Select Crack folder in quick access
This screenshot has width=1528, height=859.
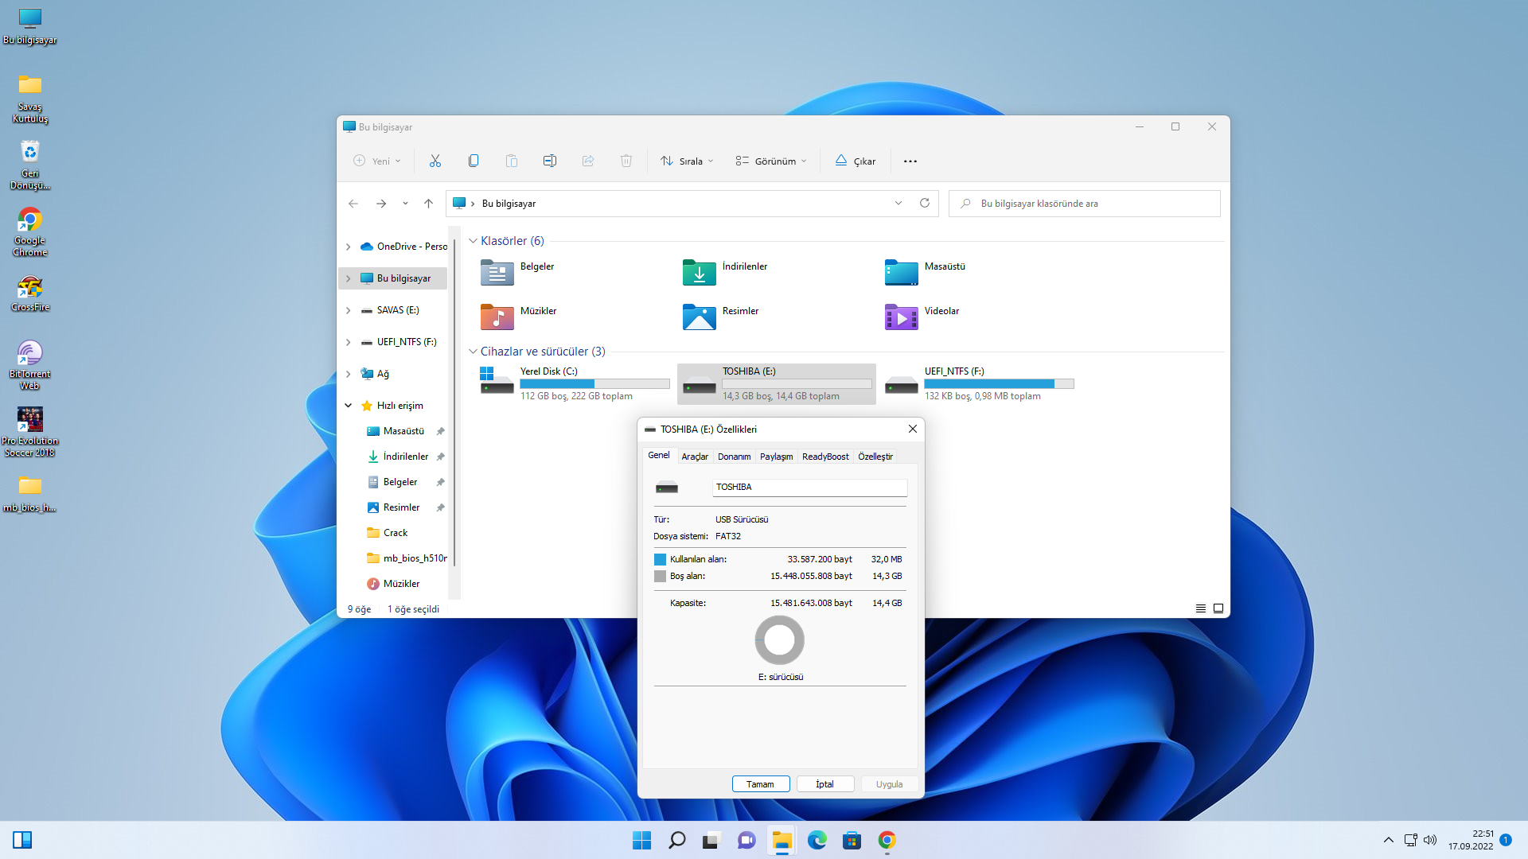[396, 533]
